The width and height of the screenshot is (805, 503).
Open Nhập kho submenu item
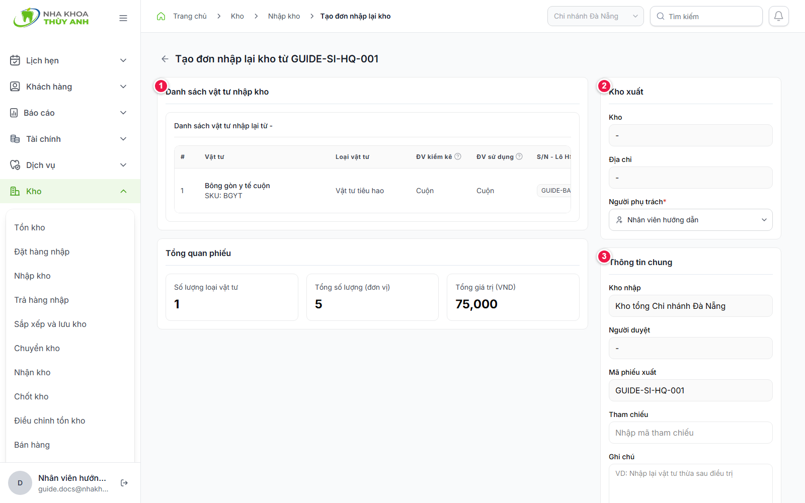pyautogui.click(x=70, y=276)
